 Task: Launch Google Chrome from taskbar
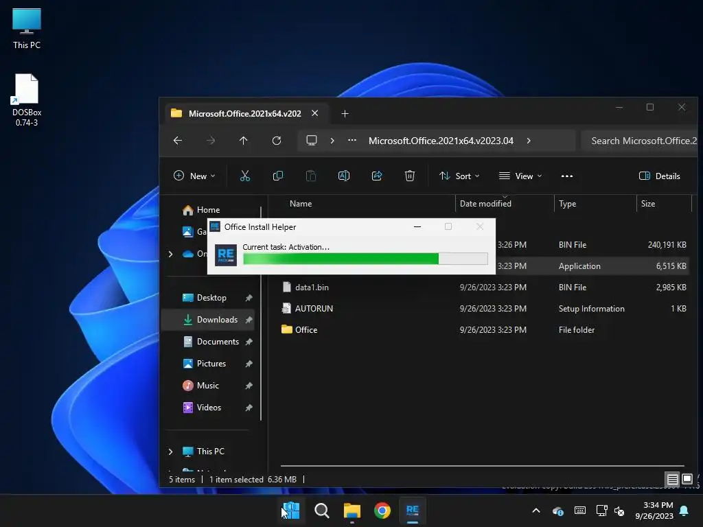382,511
